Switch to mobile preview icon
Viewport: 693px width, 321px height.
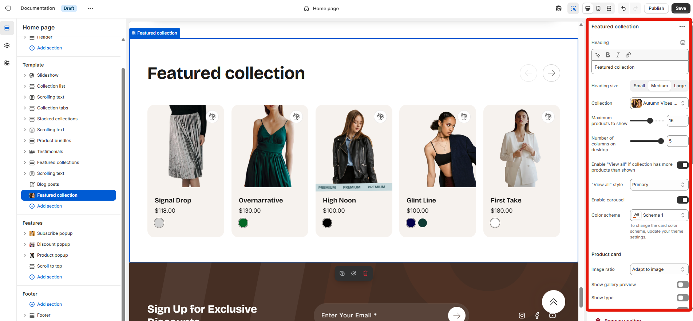tap(598, 8)
